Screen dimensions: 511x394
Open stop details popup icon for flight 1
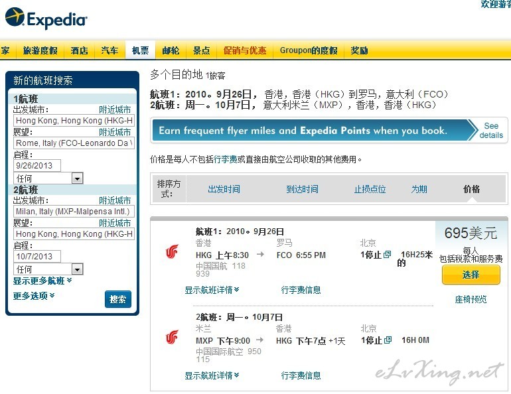pyautogui.click(x=387, y=254)
